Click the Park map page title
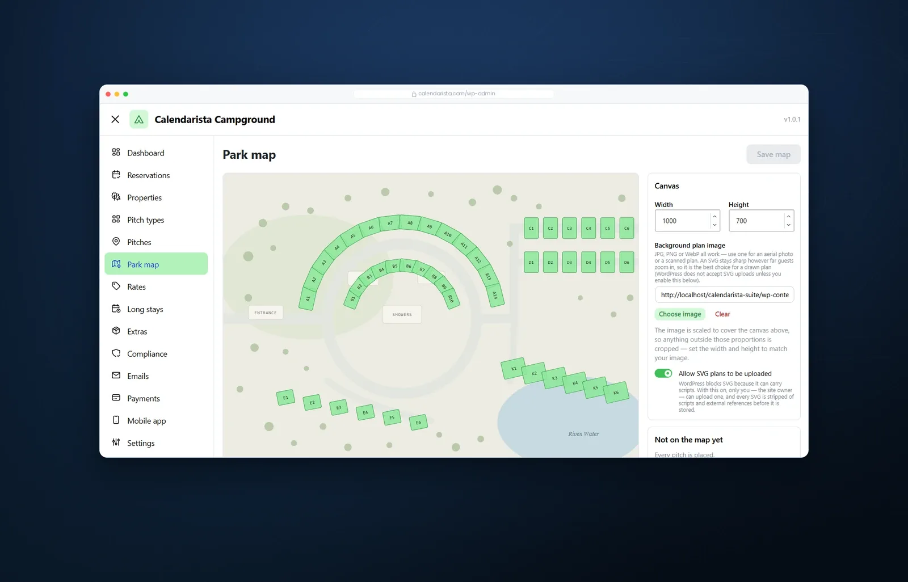This screenshot has height=582, width=908. 249,155
